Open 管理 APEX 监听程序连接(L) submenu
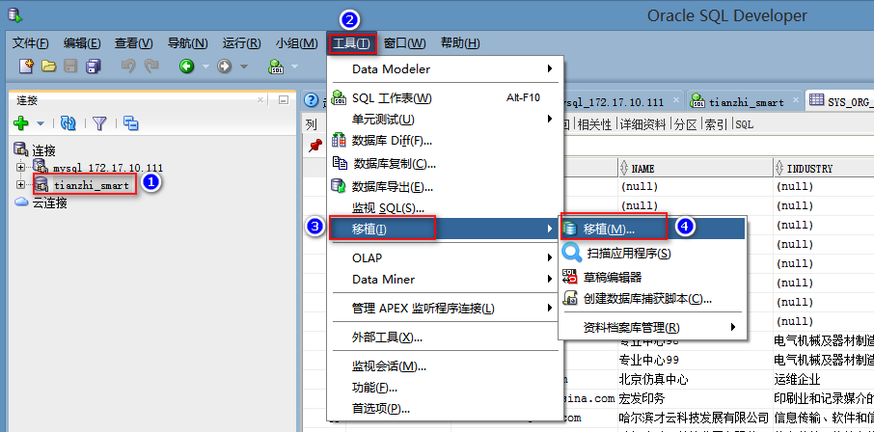This screenshot has width=874, height=432. tap(446, 308)
